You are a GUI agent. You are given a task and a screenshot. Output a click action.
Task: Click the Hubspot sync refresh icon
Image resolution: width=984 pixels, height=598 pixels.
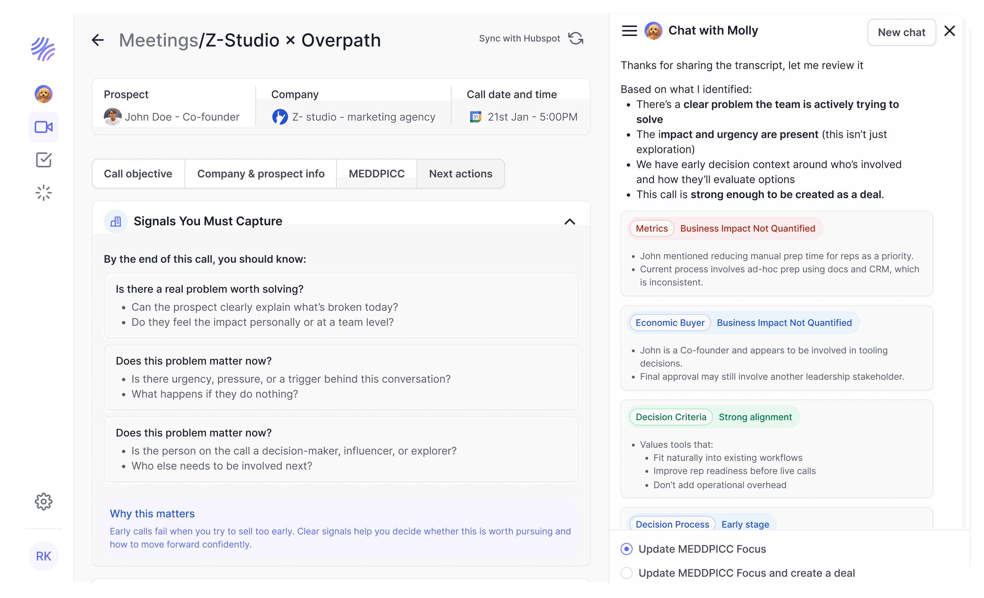coord(575,38)
